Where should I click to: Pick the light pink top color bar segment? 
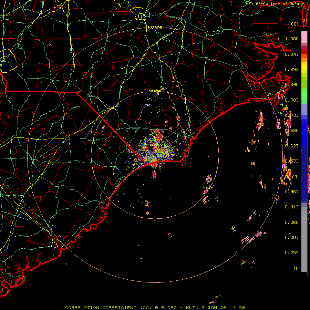(304, 37)
